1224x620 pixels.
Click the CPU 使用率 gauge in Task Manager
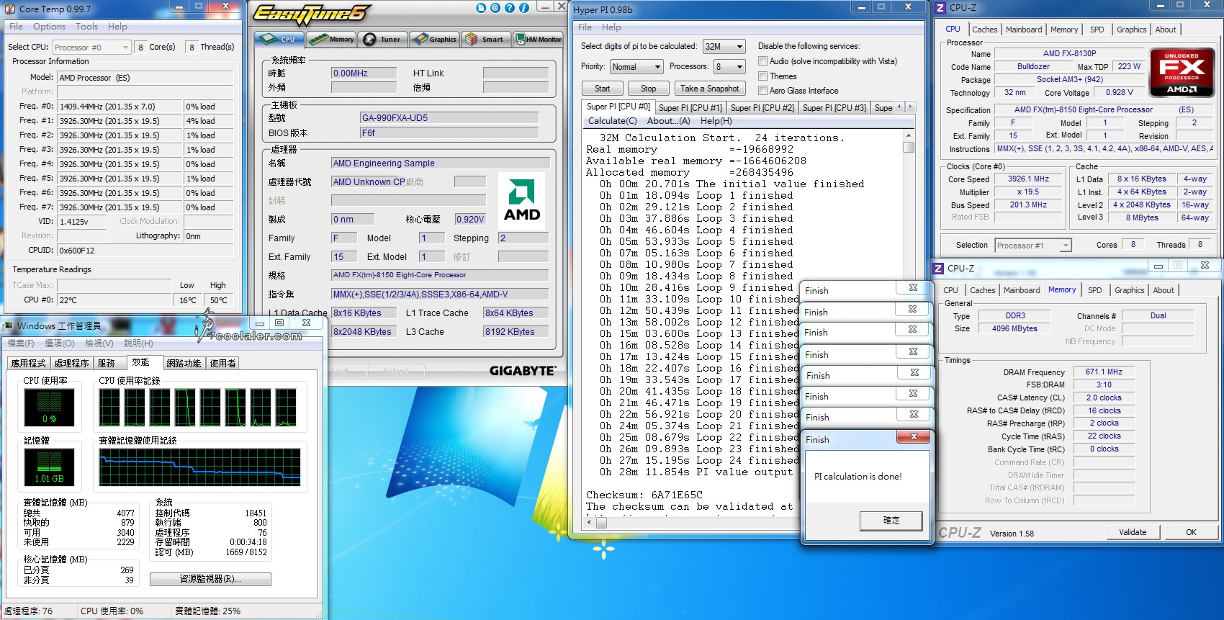[49, 408]
